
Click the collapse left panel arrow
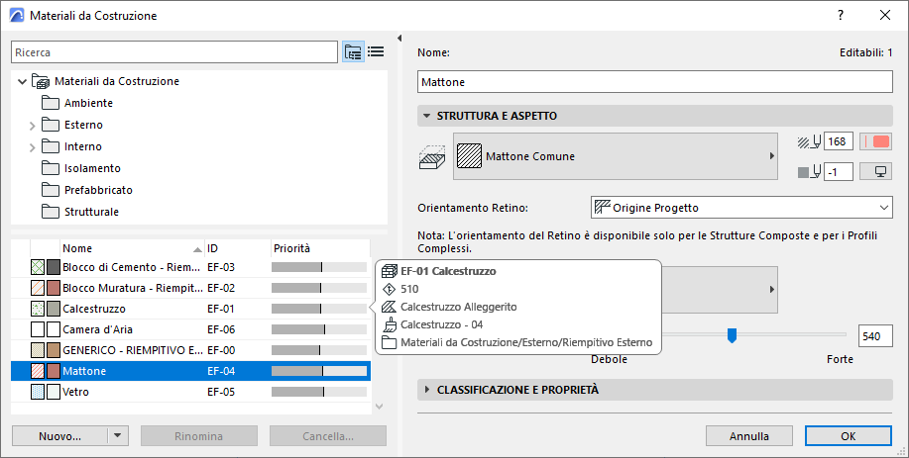click(398, 40)
